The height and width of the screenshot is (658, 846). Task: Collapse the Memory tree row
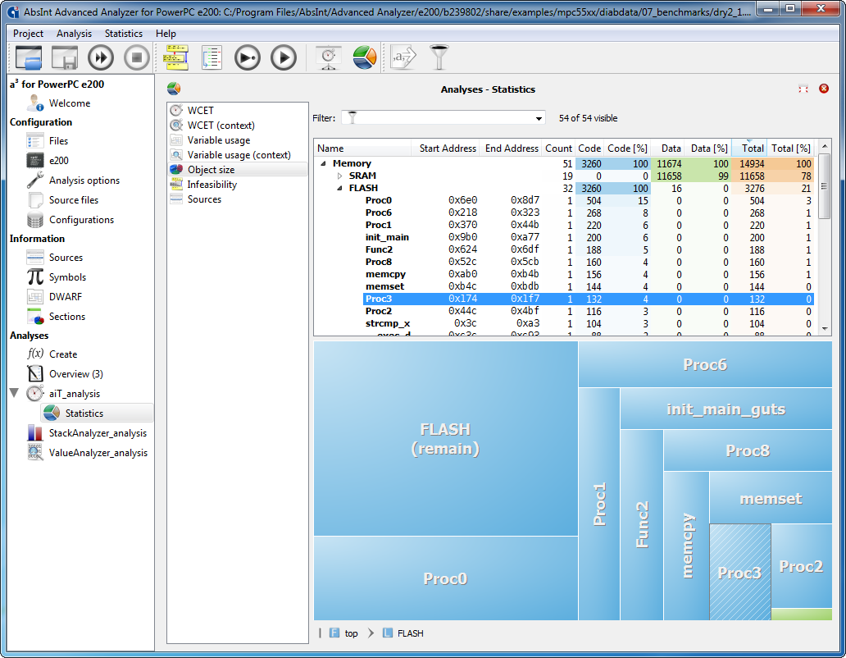[x=323, y=163]
